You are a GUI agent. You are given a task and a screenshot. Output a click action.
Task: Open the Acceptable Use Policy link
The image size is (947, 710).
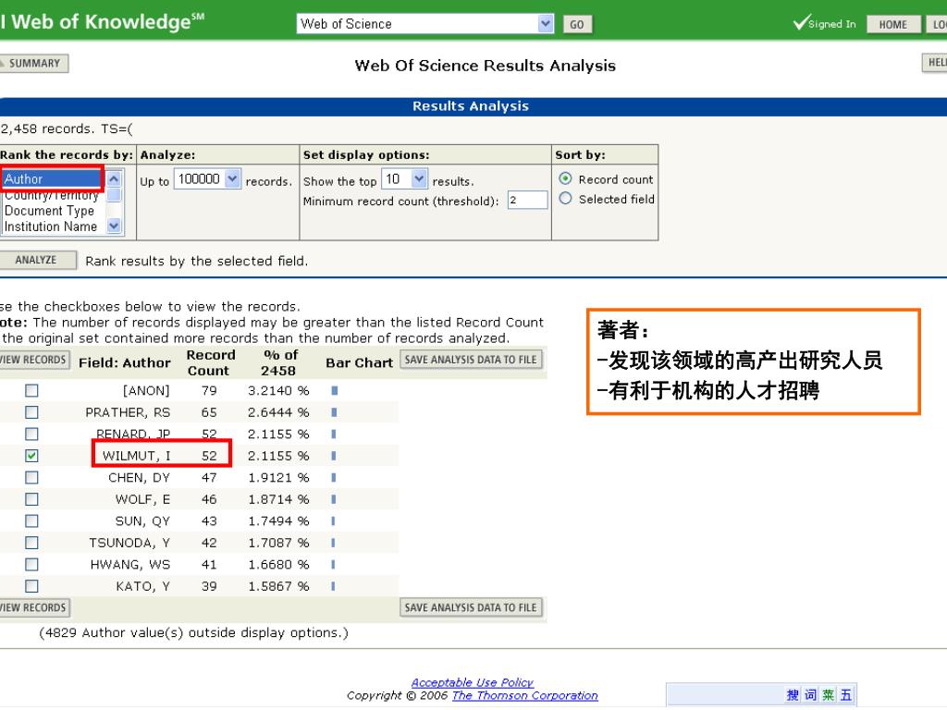coord(473,682)
